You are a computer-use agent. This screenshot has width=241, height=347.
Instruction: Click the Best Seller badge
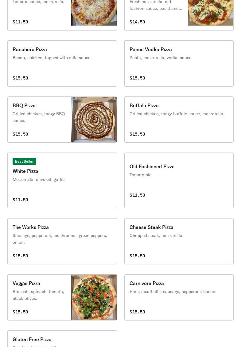click(x=24, y=161)
